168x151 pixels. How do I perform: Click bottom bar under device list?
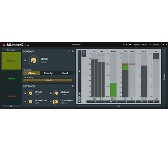(11, 106)
